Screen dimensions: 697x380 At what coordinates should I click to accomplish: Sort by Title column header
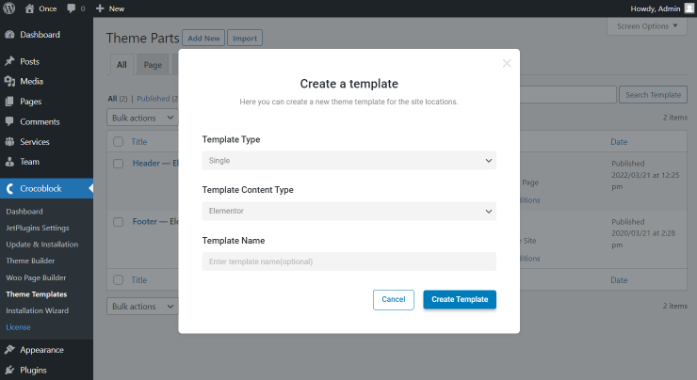139,142
